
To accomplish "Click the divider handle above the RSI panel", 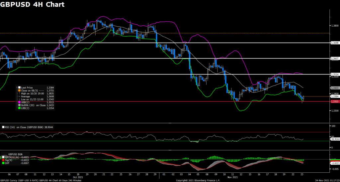I will pyautogui.click(x=170, y=123).
